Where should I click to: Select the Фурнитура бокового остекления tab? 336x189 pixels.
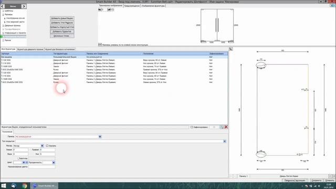[60, 49]
